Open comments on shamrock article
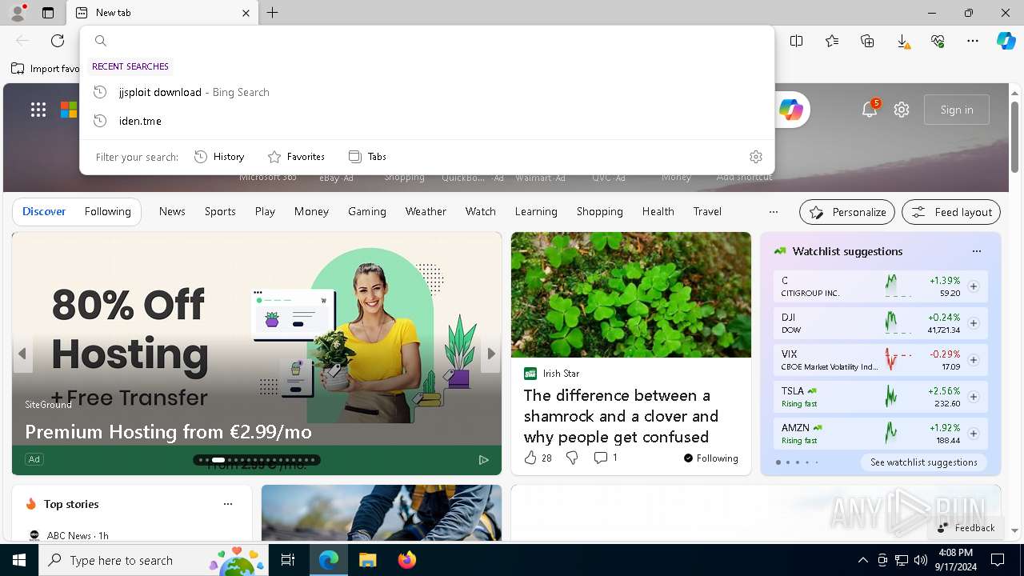The width and height of the screenshot is (1024, 576). pos(606,458)
